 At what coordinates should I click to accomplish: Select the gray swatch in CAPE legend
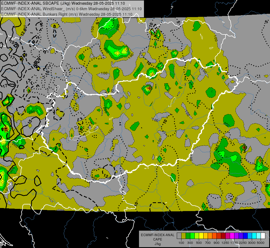(x=179, y=236)
